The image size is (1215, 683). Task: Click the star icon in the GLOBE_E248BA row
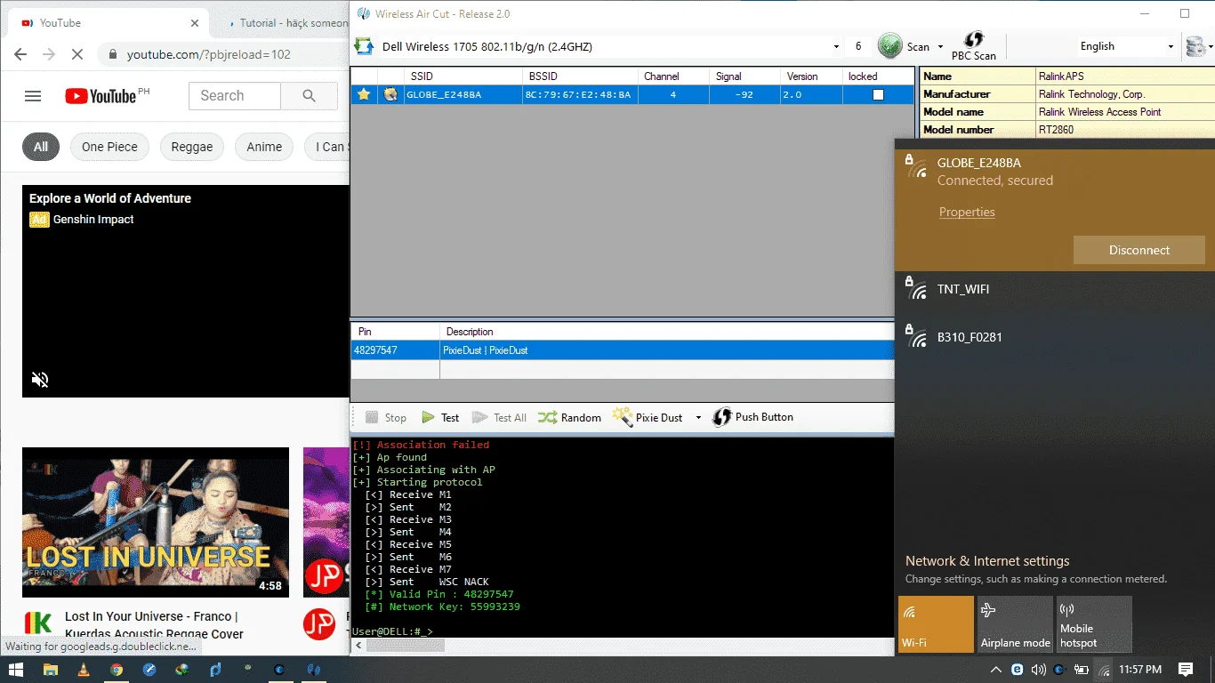364,94
